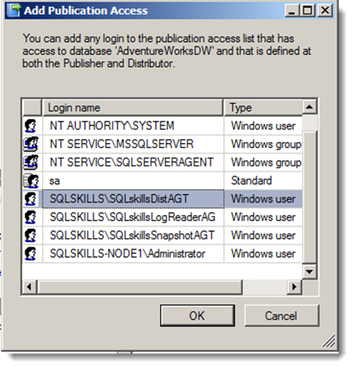Image resolution: width=353 pixels, height=368 pixels.
Task: Select the SQLSKILLS\SQLskillsLogReaderAG login
Action: [133, 217]
